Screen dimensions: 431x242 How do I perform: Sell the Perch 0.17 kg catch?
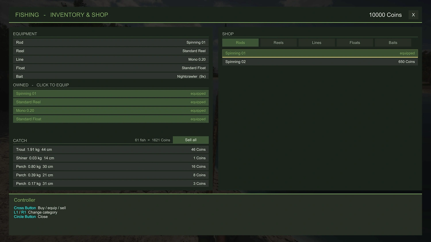click(111, 184)
